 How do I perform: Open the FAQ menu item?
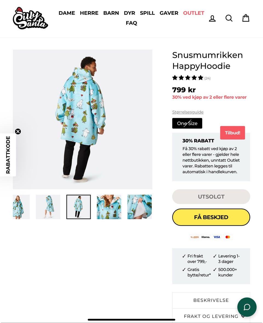[x=131, y=23]
